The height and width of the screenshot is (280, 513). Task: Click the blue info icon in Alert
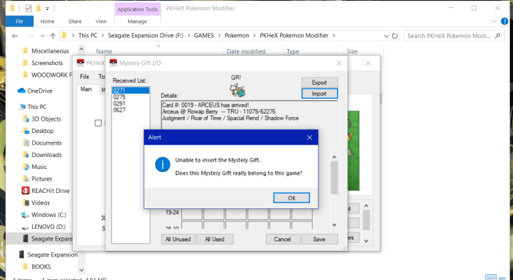(x=163, y=164)
